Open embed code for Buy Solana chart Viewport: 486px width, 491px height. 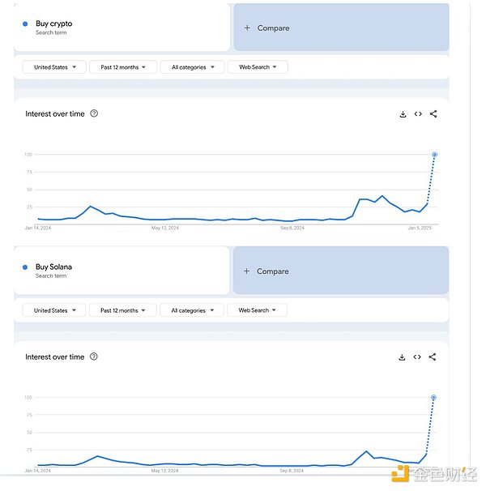tap(417, 357)
